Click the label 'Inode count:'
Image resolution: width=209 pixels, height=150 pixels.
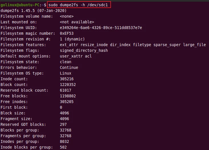(x=14, y=79)
